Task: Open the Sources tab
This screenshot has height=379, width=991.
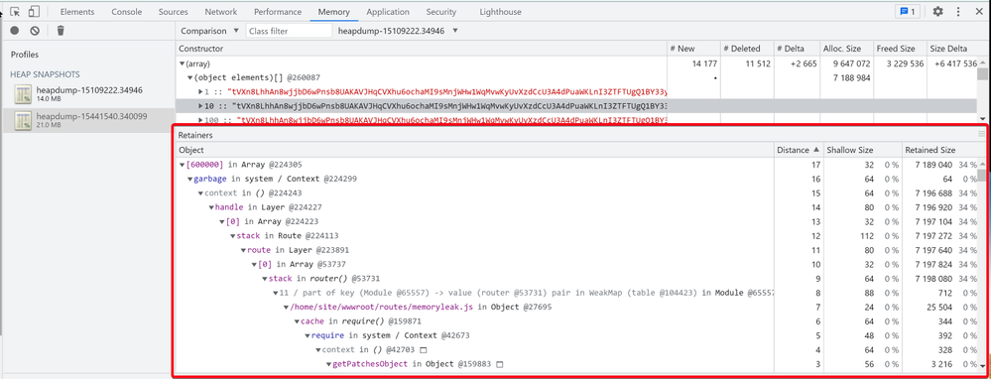Action: click(174, 11)
